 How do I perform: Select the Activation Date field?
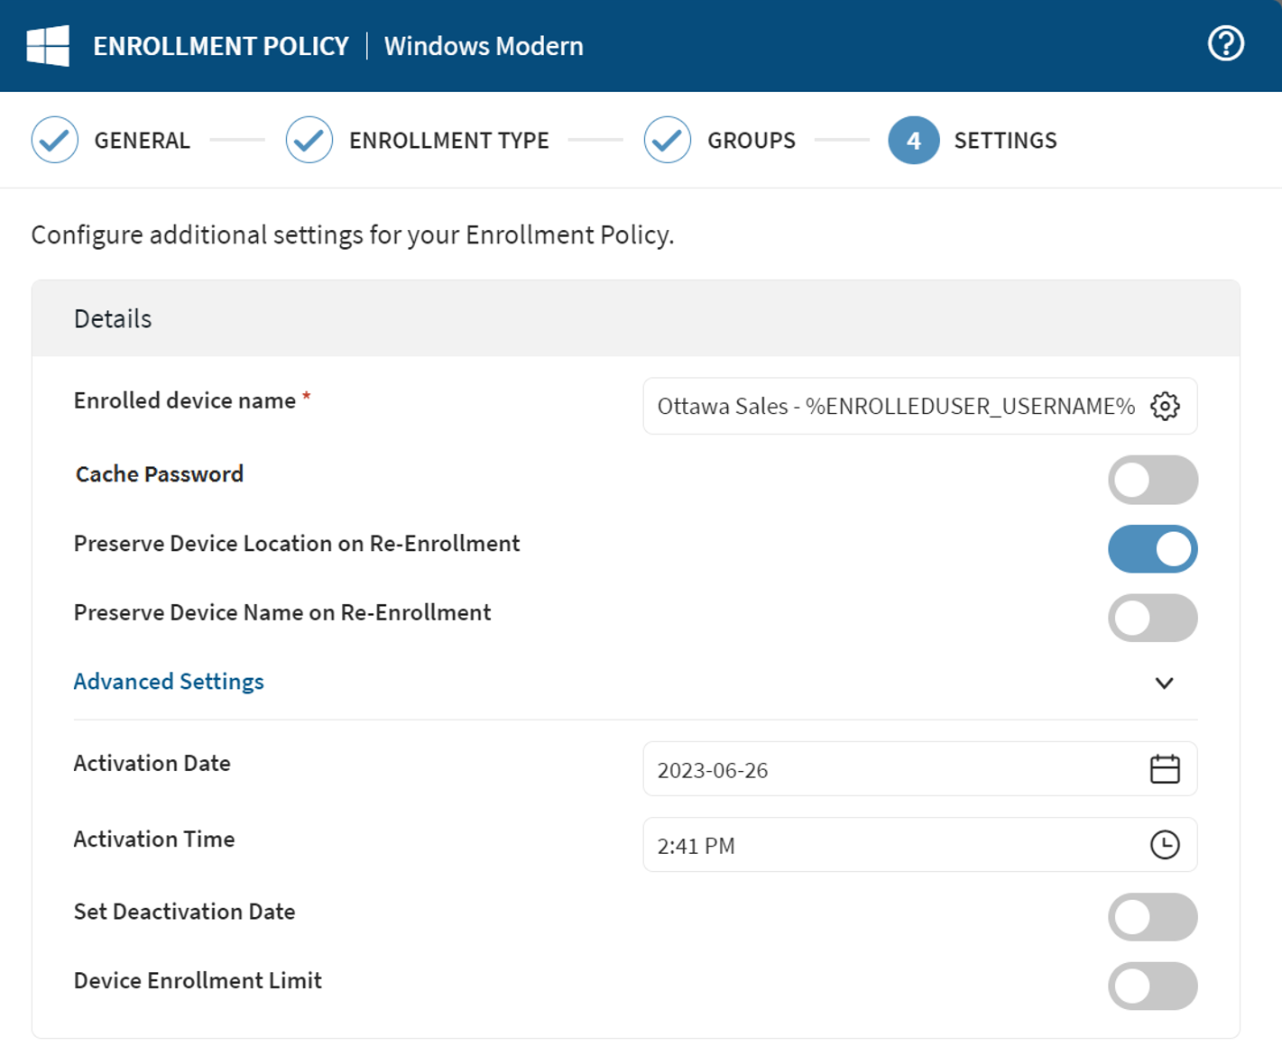coord(902,769)
